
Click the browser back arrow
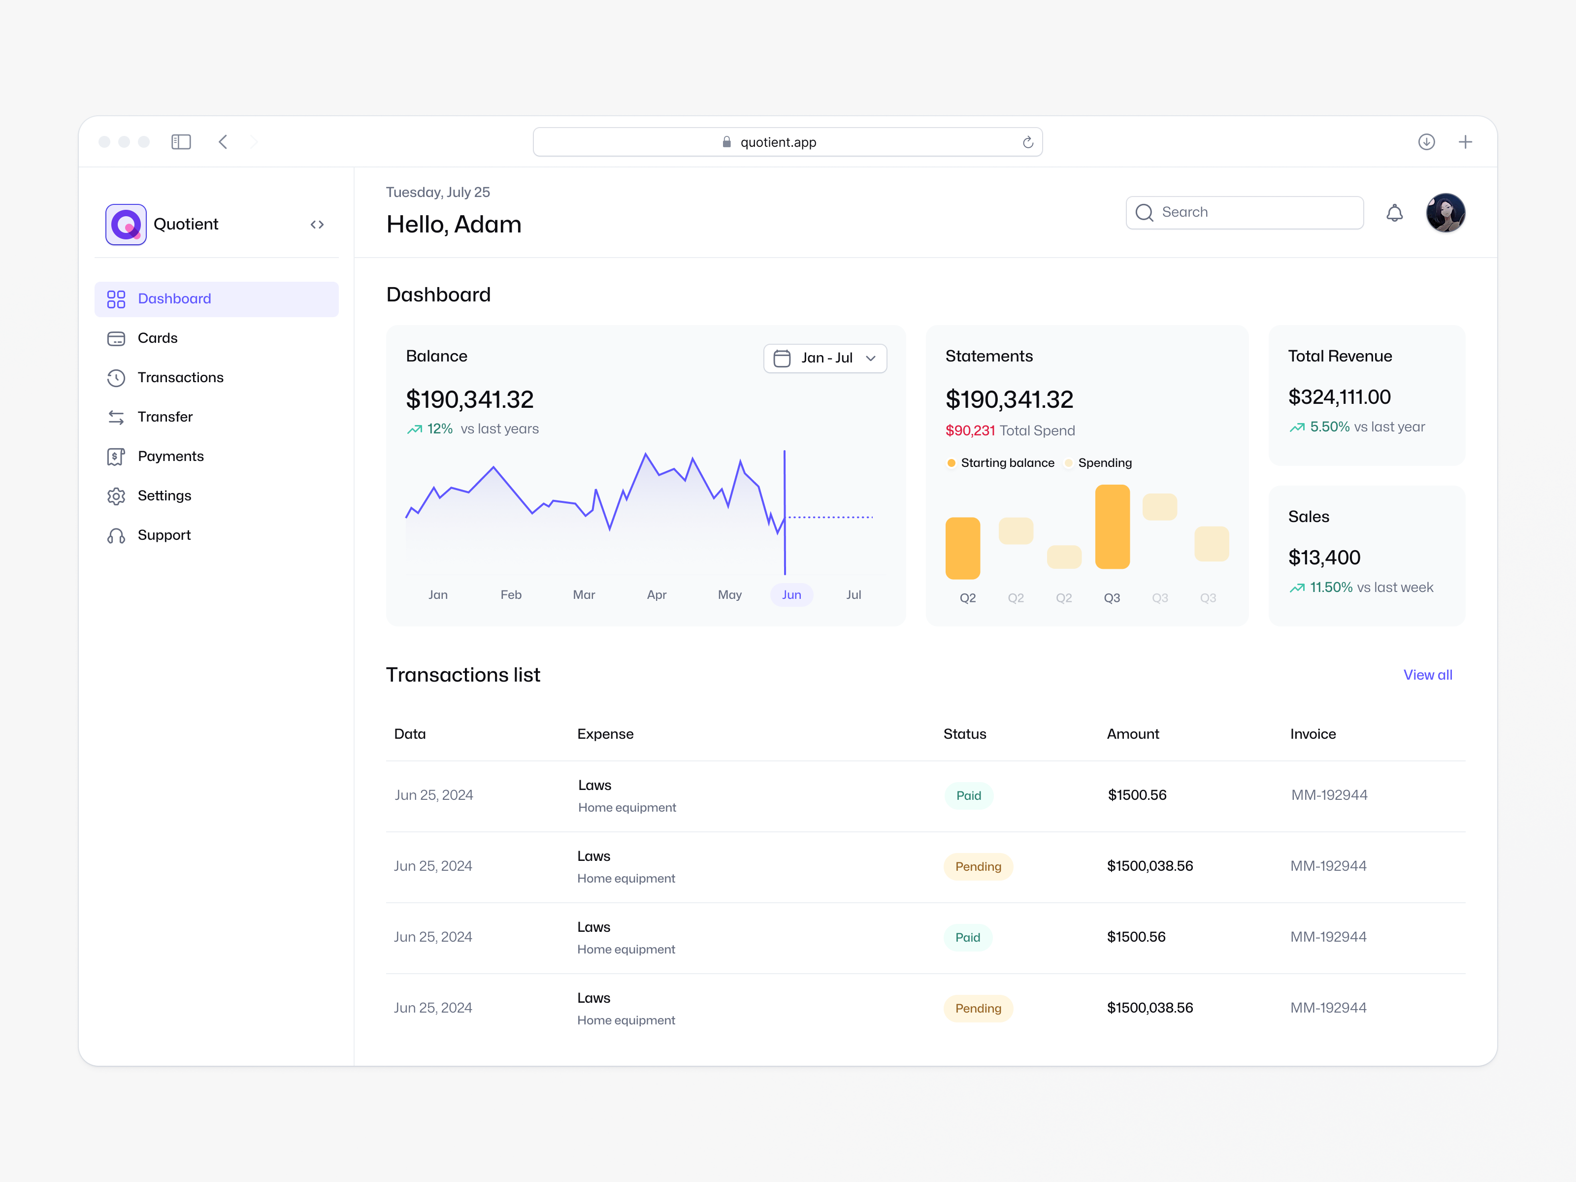[x=223, y=142]
